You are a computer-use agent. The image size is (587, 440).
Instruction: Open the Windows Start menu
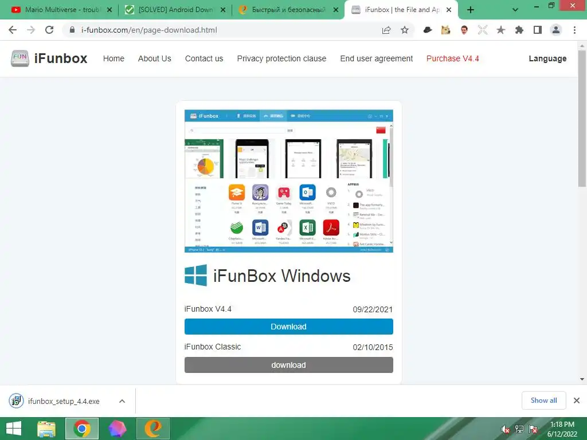click(14, 429)
